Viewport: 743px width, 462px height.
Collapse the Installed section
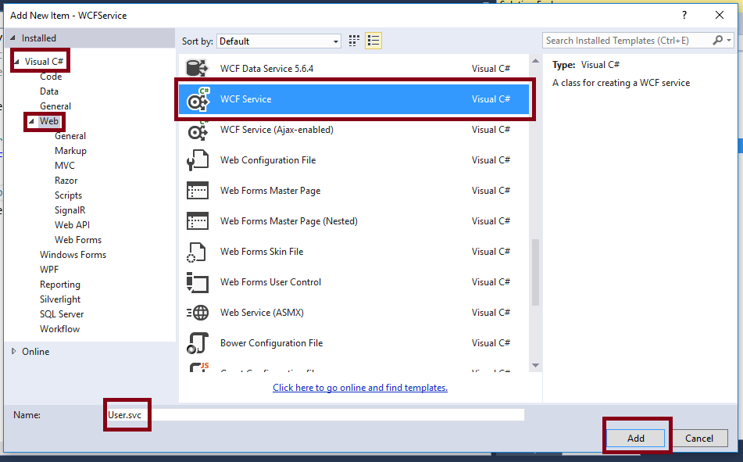click(13, 38)
